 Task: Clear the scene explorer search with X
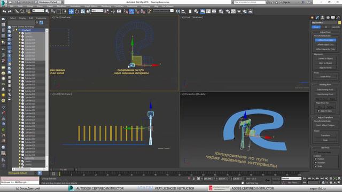[37, 22]
